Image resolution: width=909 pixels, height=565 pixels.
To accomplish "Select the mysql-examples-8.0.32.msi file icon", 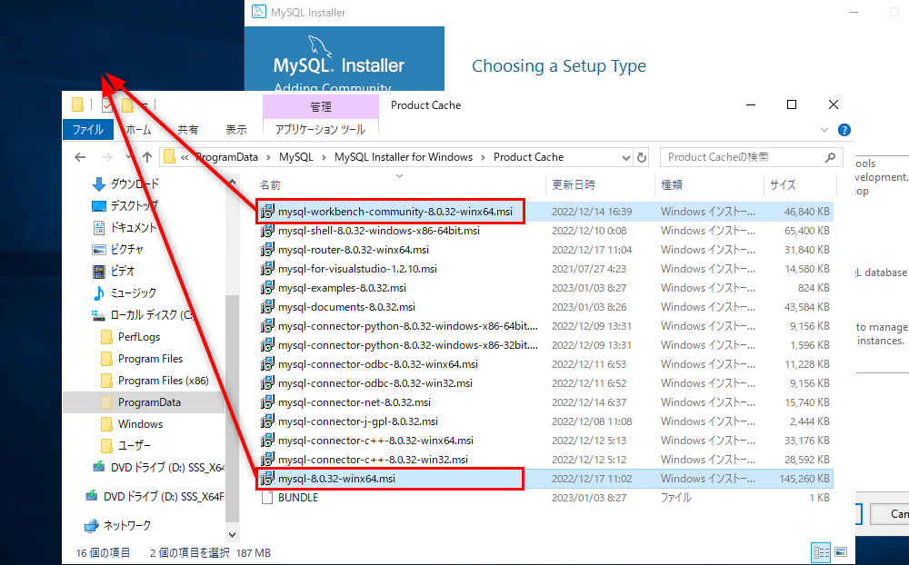I will (x=267, y=288).
